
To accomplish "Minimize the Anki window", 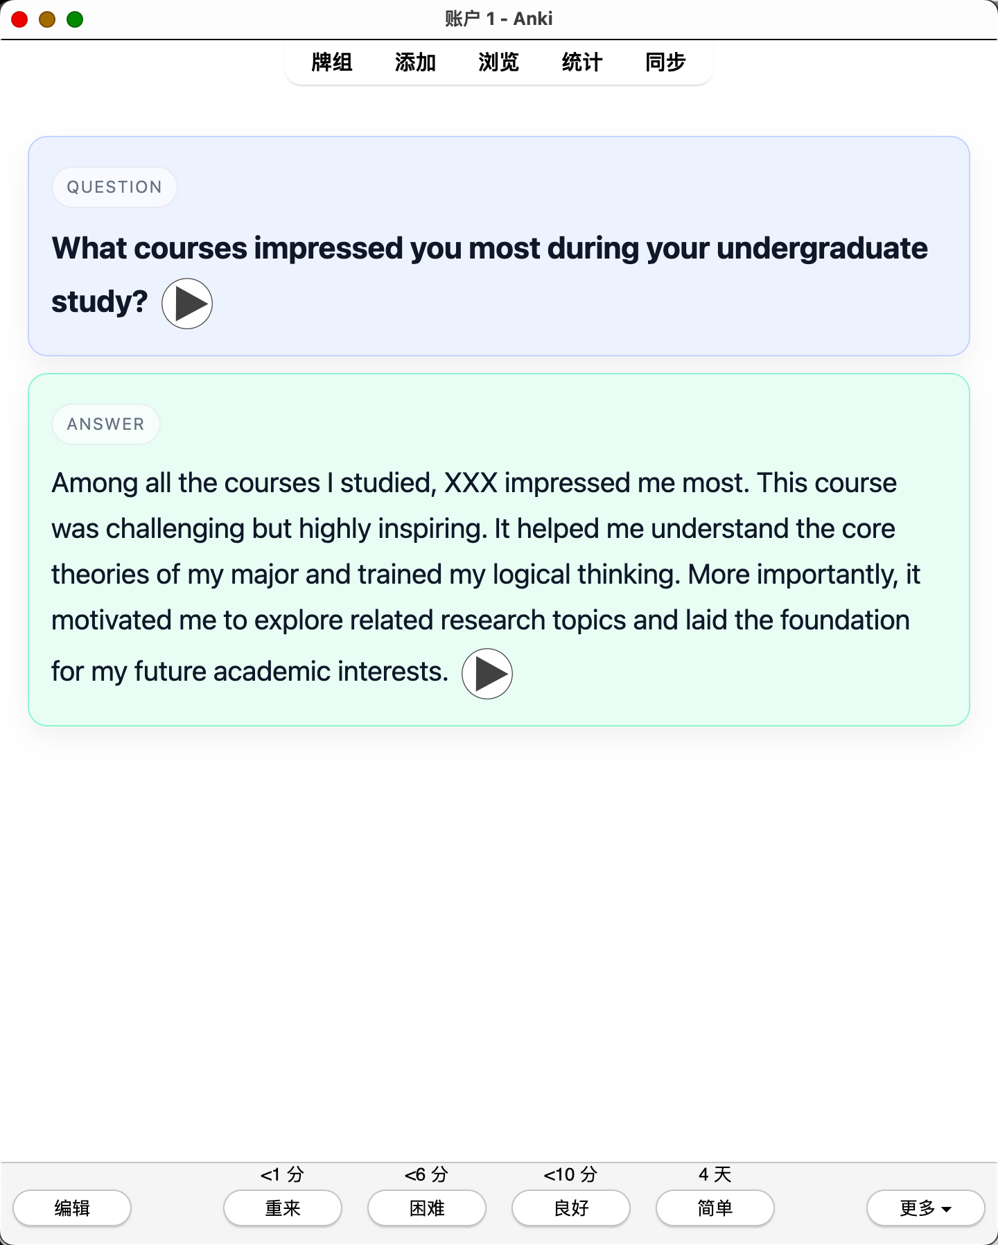I will [x=47, y=19].
